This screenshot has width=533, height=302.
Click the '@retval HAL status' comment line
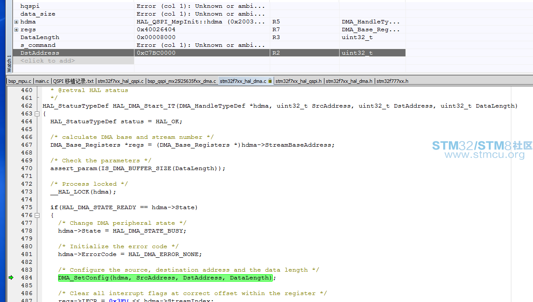click(89, 90)
